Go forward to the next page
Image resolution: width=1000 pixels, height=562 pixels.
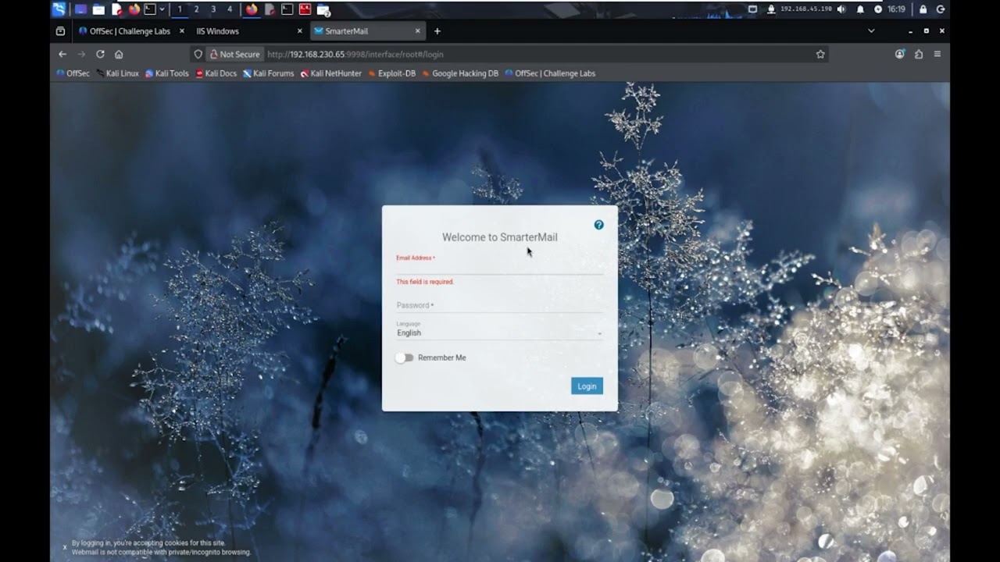tap(81, 55)
